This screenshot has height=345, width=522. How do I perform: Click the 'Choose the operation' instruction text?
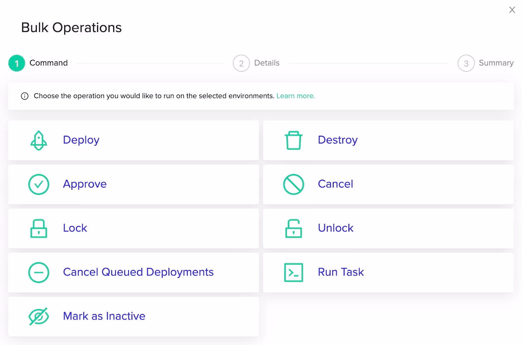pos(154,96)
